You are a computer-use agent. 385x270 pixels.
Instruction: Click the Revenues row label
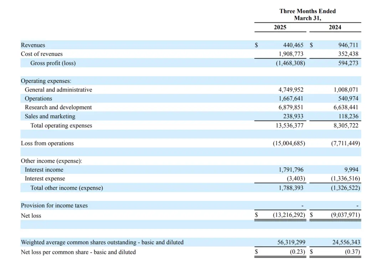click(33, 45)
